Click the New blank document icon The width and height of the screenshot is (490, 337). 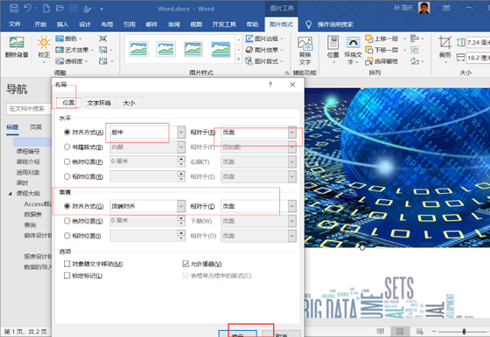coord(45,9)
